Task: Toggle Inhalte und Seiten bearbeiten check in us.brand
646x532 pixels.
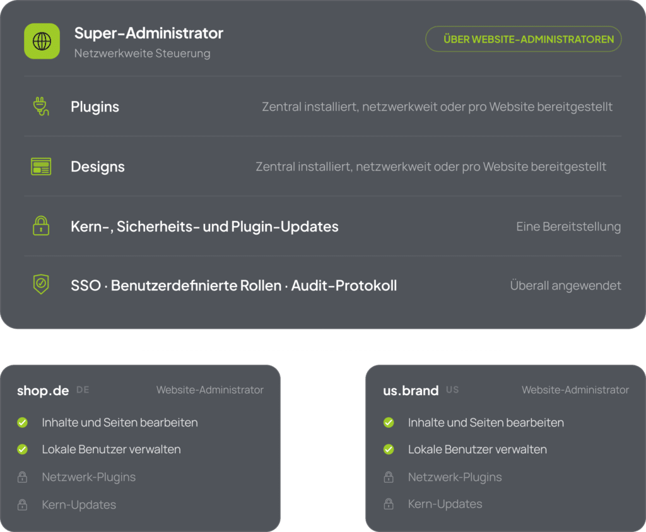Action: tap(389, 422)
